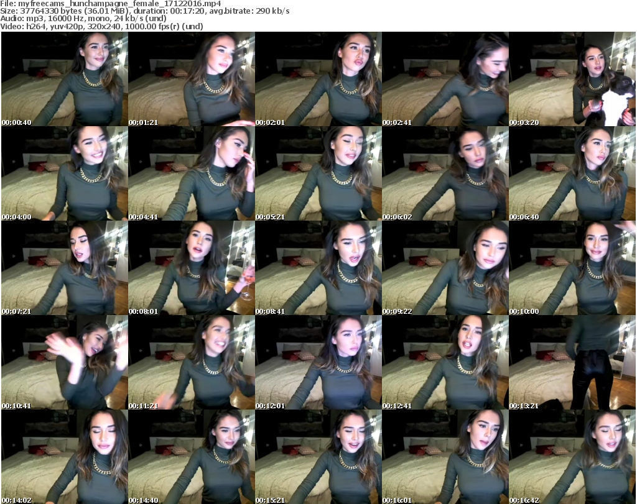Open the frame stamped 00:04:41
This screenshot has height=504, width=637.
(x=192, y=173)
